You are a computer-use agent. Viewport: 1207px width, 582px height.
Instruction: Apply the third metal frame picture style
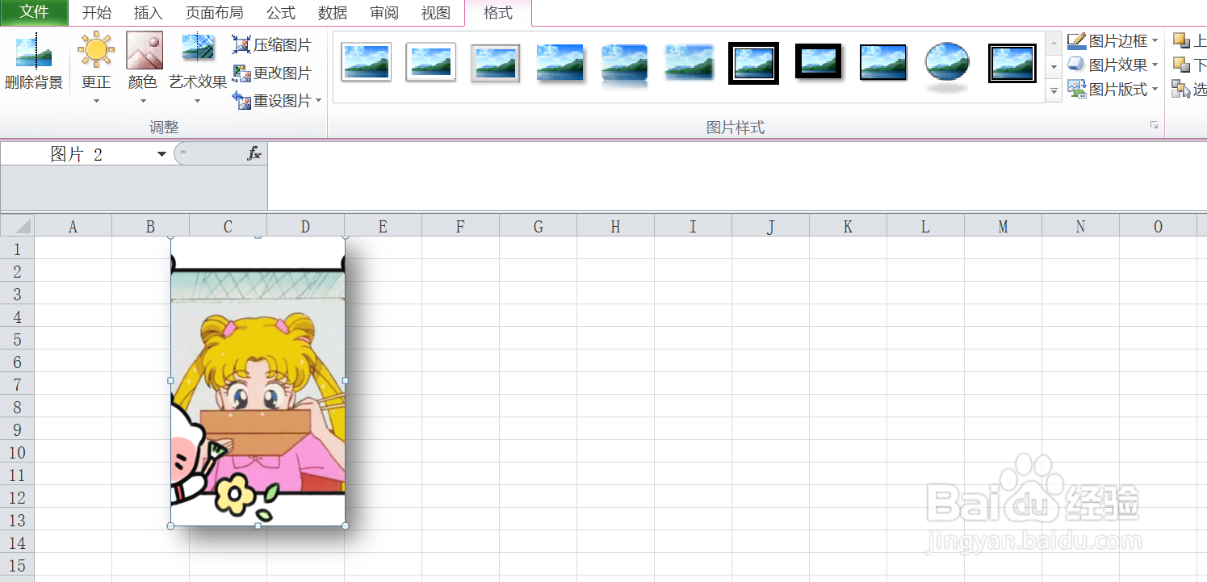pyautogui.click(x=496, y=63)
